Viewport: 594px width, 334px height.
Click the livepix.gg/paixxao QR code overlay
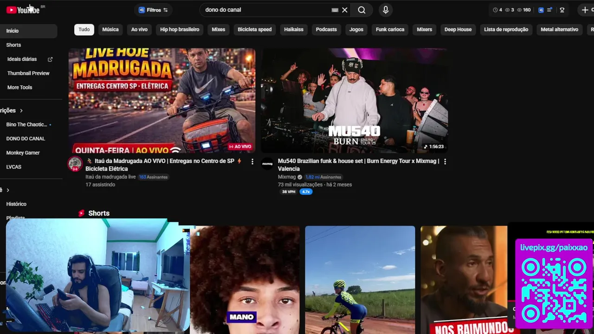point(554,283)
